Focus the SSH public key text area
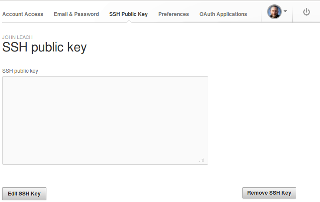320x202 pixels. (105, 120)
